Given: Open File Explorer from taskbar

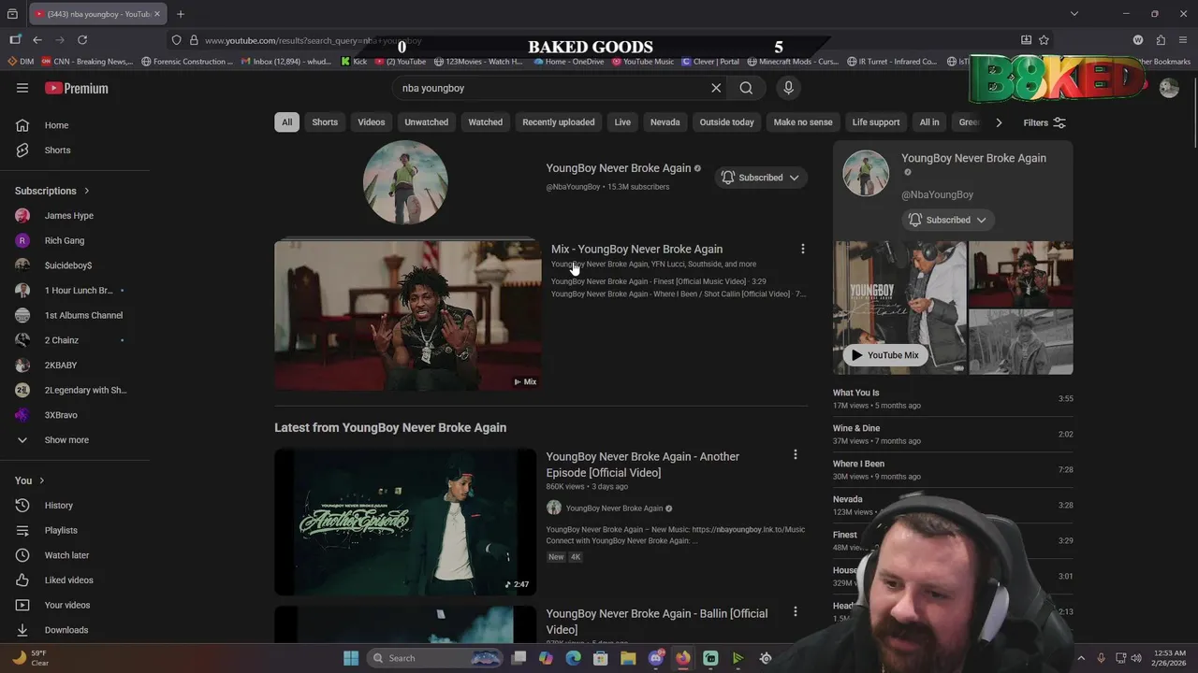Looking at the screenshot, I should click(x=628, y=658).
